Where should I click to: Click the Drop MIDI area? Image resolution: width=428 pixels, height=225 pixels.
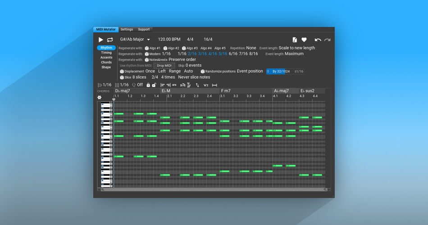pyautogui.click(x=164, y=65)
